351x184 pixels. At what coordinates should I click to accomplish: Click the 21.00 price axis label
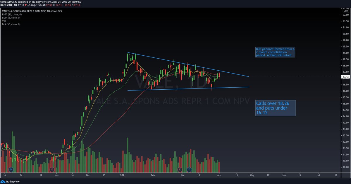coord(345,28)
